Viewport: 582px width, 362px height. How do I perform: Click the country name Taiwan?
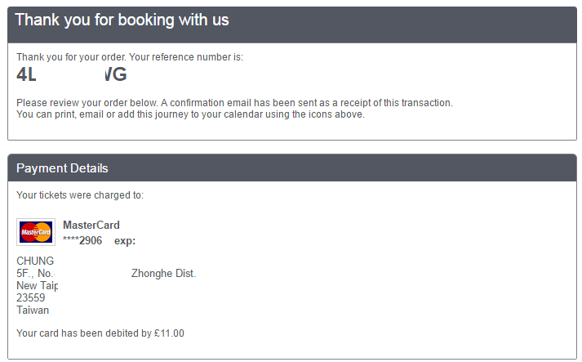[x=33, y=310]
